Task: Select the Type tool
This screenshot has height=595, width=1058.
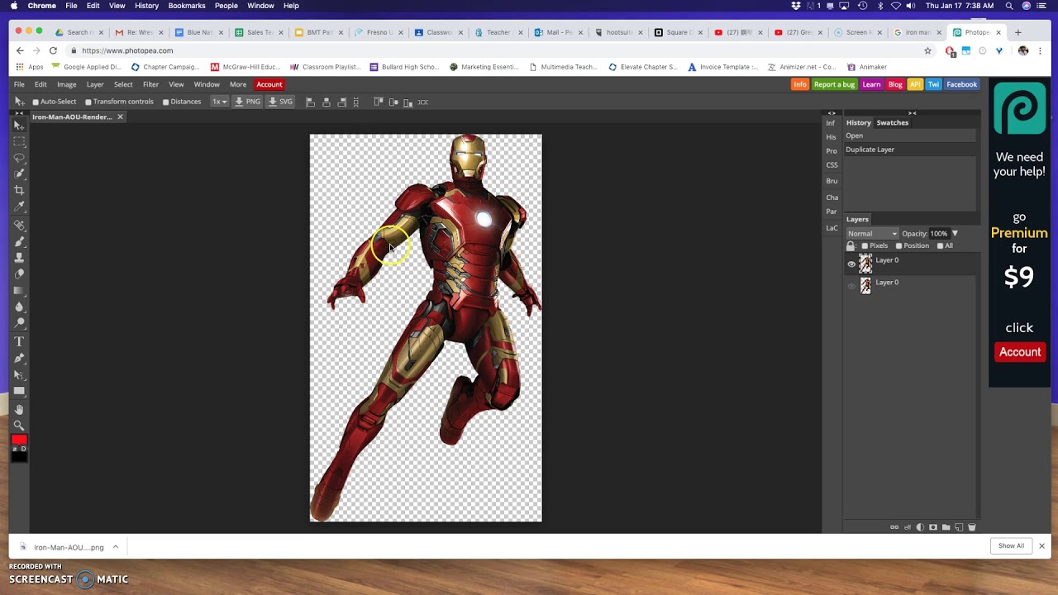Action: 19,341
